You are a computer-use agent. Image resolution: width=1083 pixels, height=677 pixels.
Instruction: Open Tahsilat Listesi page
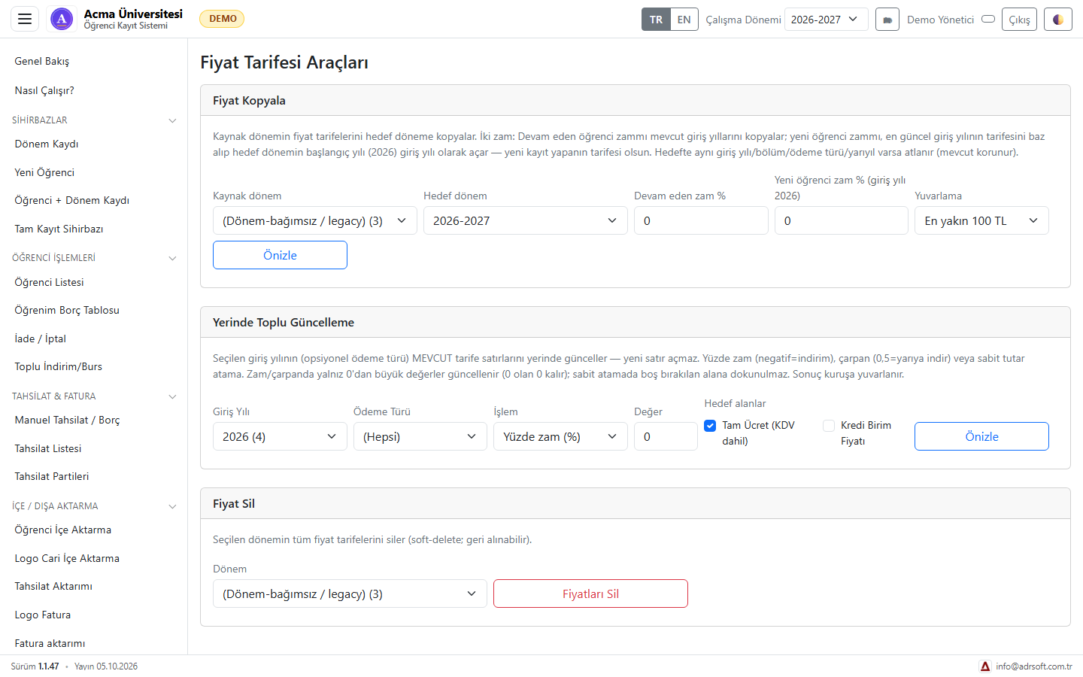[x=48, y=448]
